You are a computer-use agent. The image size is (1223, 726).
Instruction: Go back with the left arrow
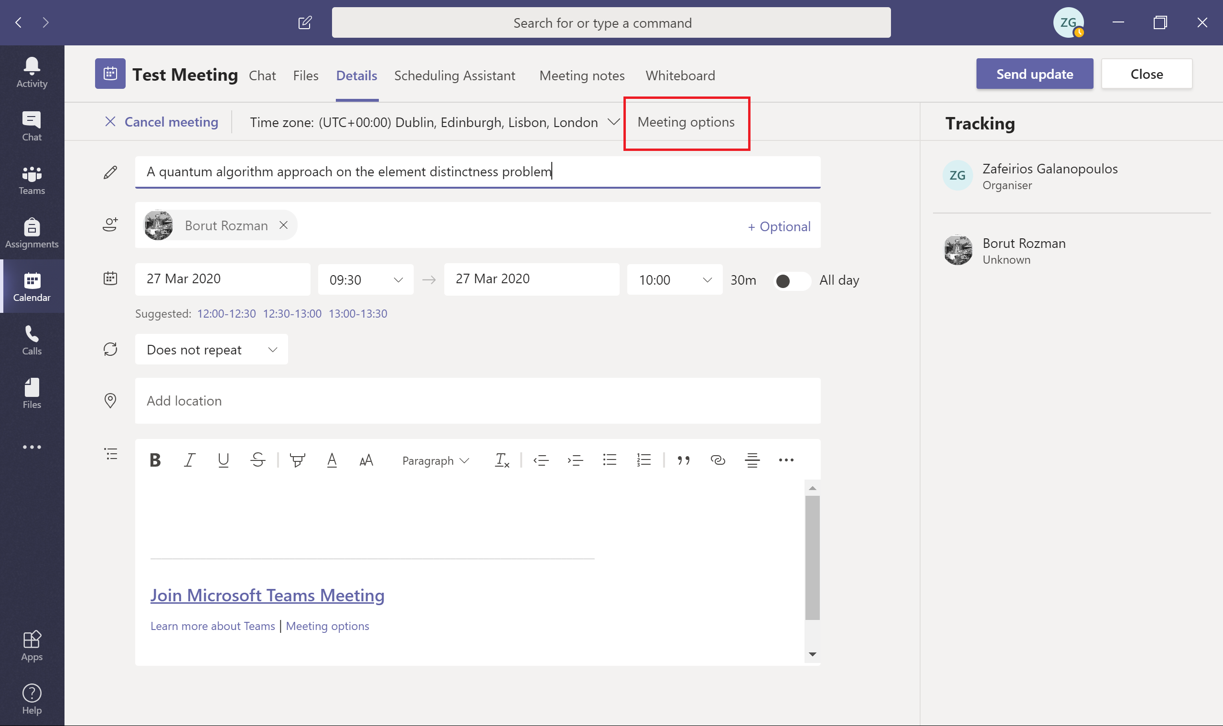[19, 22]
